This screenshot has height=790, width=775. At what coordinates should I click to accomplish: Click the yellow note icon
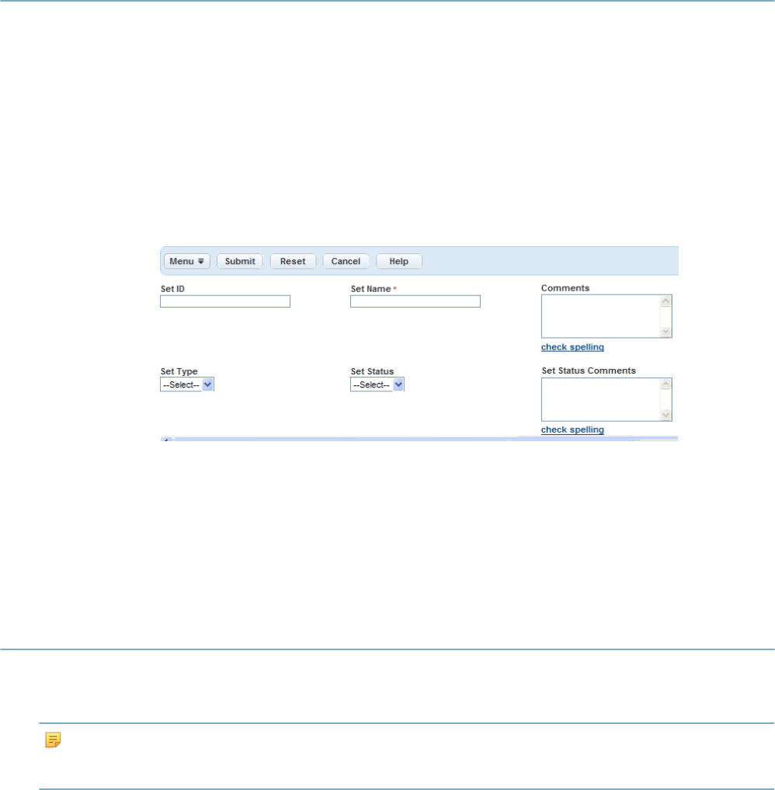pos(53,740)
